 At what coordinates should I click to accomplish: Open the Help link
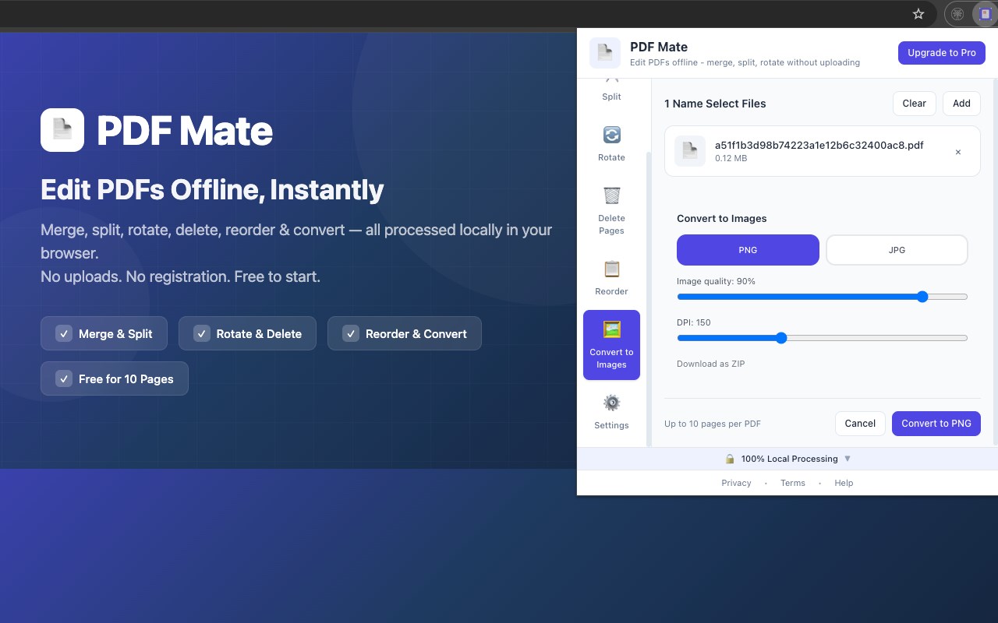(844, 483)
